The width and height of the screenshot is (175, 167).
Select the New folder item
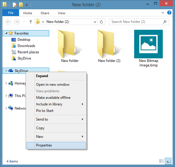tap(70, 46)
